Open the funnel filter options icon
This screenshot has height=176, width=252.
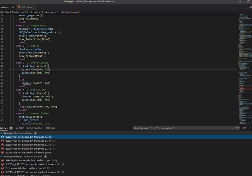pyautogui.click(x=238, y=128)
